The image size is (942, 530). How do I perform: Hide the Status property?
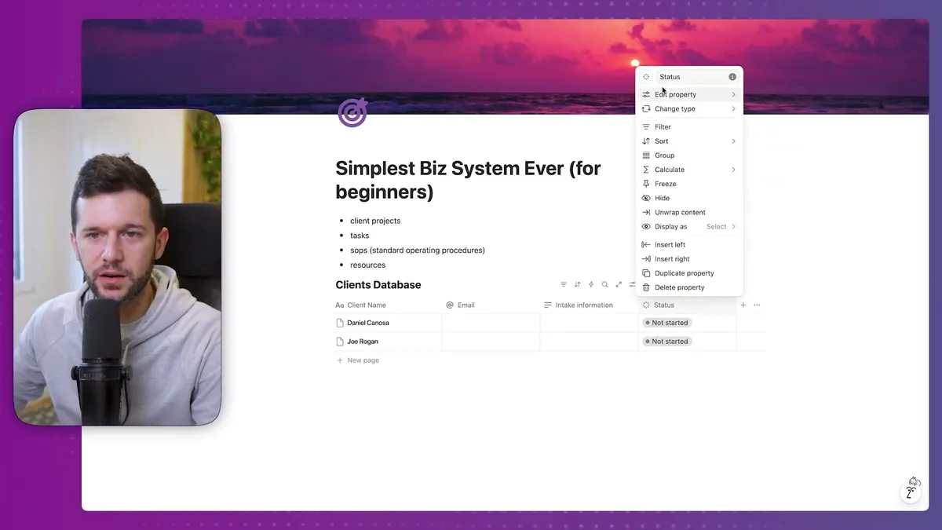point(662,198)
